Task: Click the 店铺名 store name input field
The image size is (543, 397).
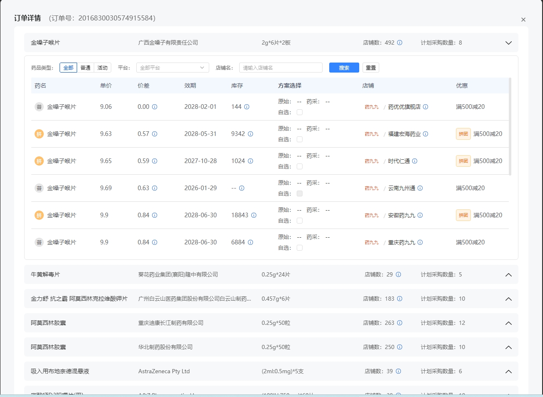Action: click(280, 67)
